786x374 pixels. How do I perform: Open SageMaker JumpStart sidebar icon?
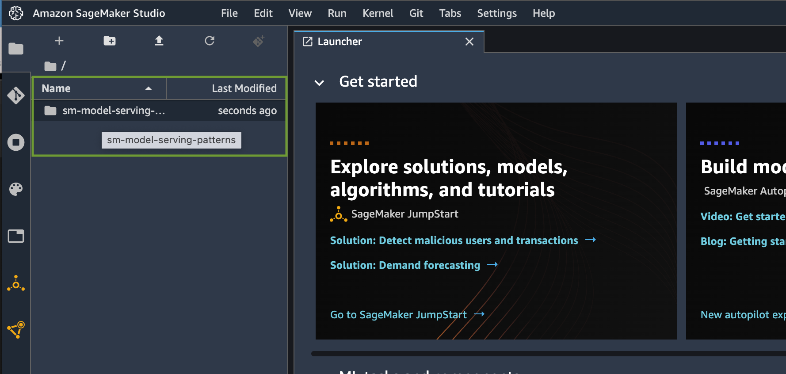point(16,283)
